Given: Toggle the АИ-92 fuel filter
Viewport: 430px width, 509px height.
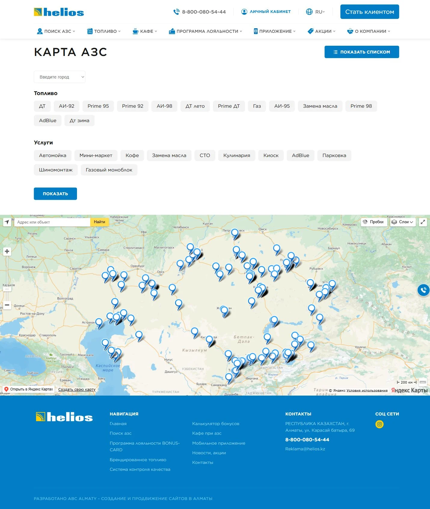Looking at the screenshot, I should click(x=66, y=106).
